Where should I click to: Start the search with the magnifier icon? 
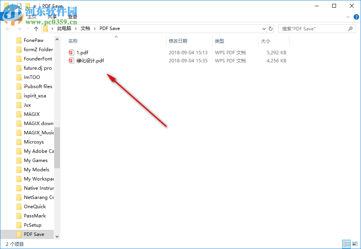point(350,28)
